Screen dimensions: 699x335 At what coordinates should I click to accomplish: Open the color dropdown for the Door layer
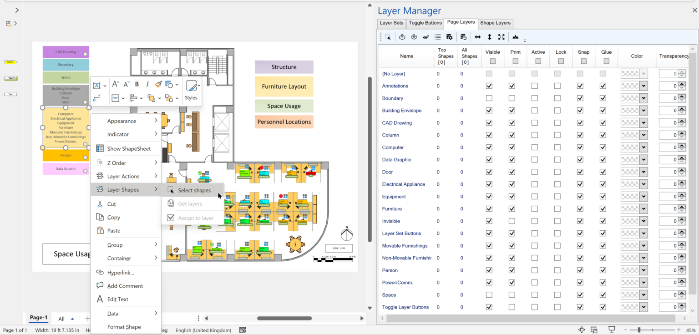[x=643, y=172]
